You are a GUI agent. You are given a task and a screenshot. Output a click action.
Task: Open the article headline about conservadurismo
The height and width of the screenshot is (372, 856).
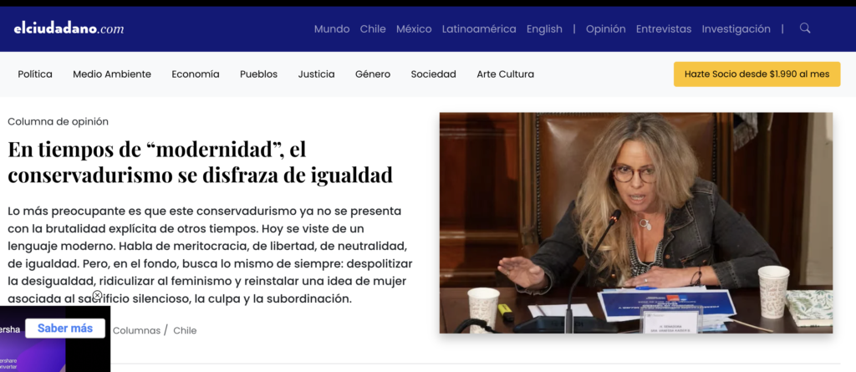(x=201, y=163)
